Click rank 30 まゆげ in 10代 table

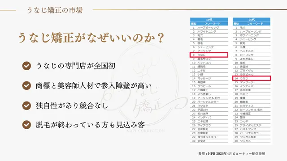(209, 141)
